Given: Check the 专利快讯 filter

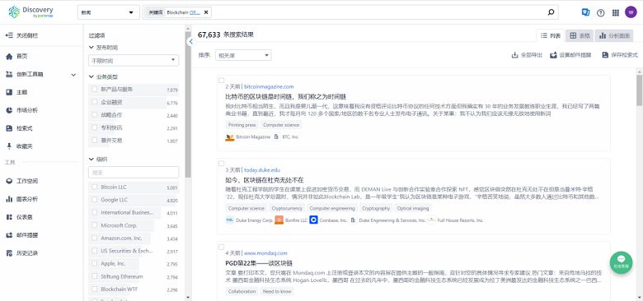Looking at the screenshot, I should [95, 127].
